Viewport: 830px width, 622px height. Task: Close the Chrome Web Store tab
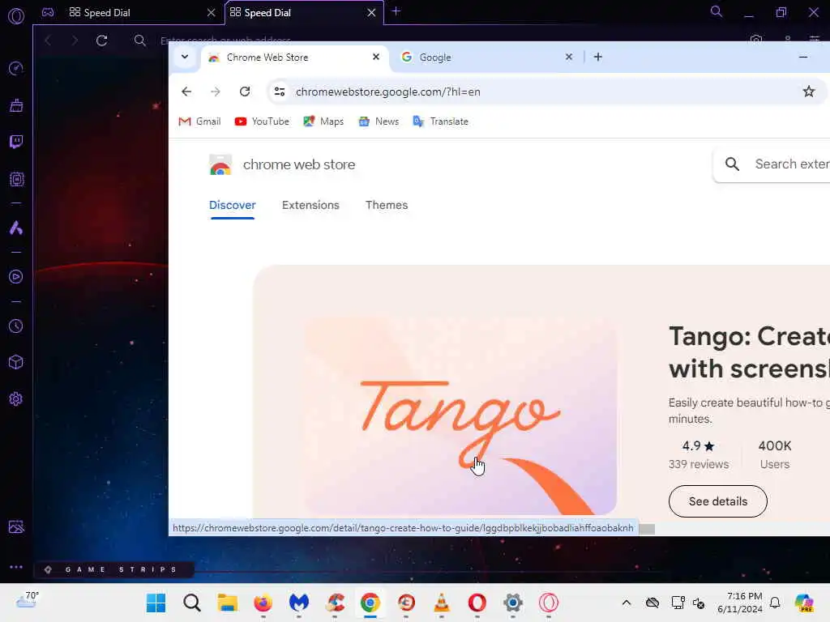tap(376, 57)
